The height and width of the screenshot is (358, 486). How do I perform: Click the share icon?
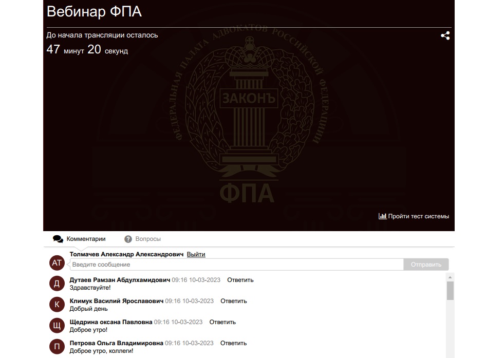pos(445,35)
